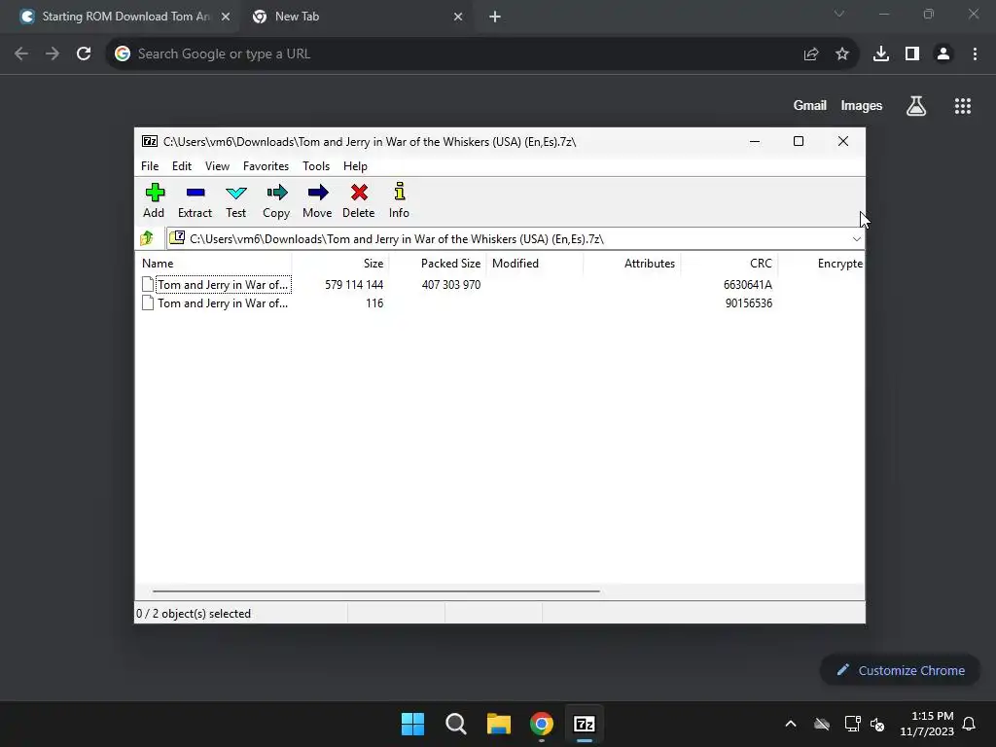The height and width of the screenshot is (747, 996).
Task: Open Chrome downloads icon
Action: point(881,54)
